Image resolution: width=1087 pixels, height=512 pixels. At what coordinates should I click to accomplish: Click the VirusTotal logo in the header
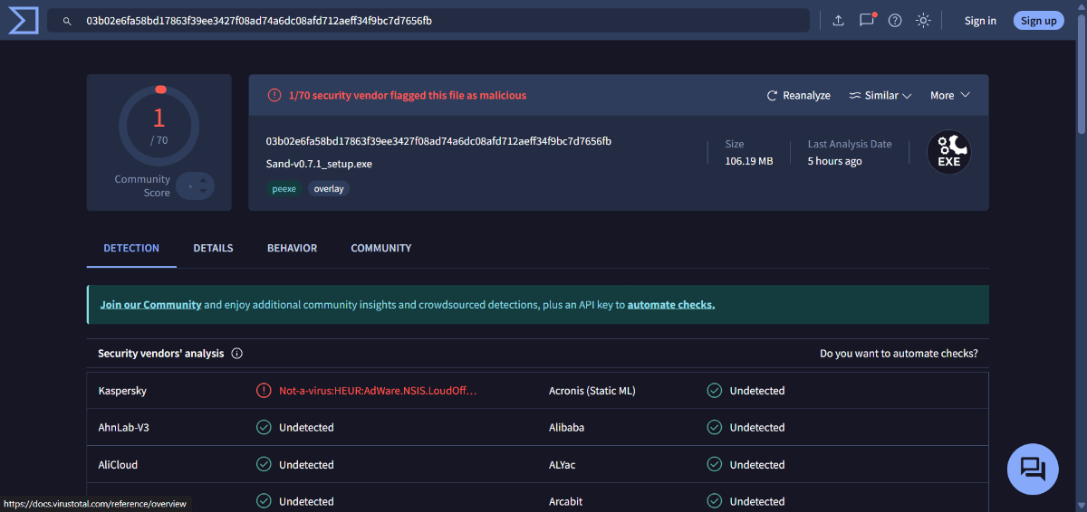(x=23, y=20)
